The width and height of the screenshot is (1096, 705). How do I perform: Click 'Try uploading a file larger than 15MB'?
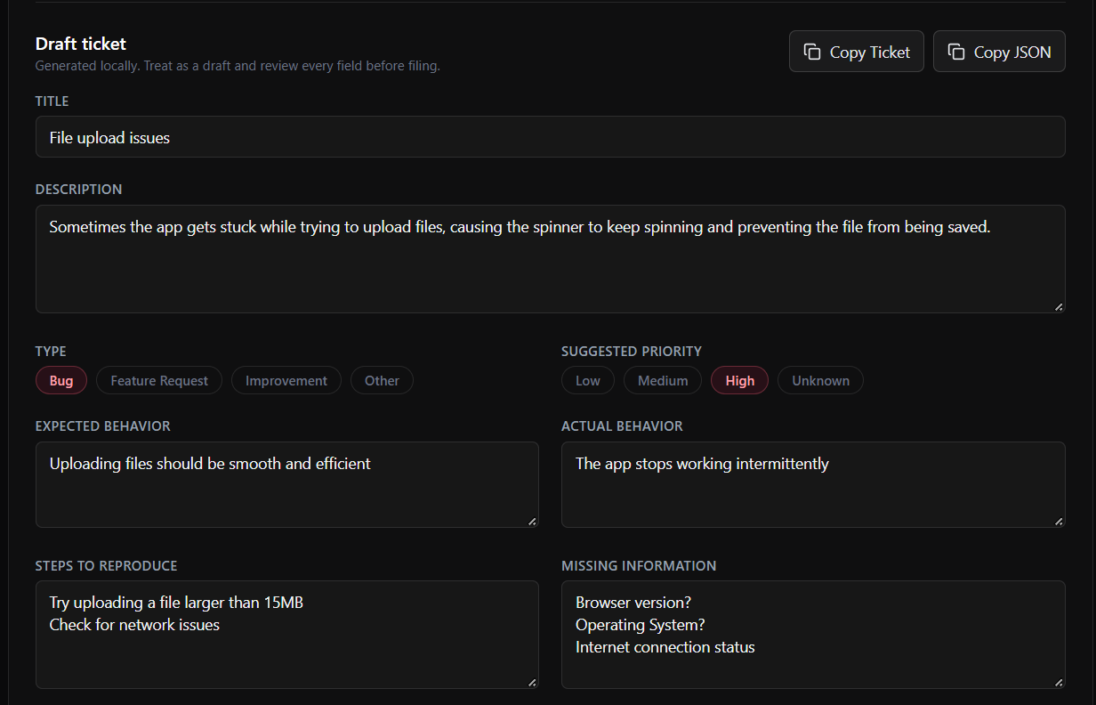(176, 603)
